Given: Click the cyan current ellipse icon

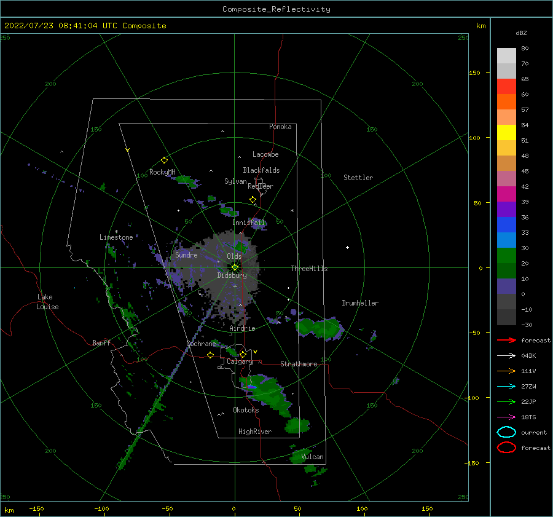Looking at the screenshot, I should tap(506, 432).
